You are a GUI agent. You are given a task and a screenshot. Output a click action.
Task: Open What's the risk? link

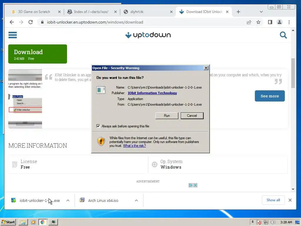(134, 146)
